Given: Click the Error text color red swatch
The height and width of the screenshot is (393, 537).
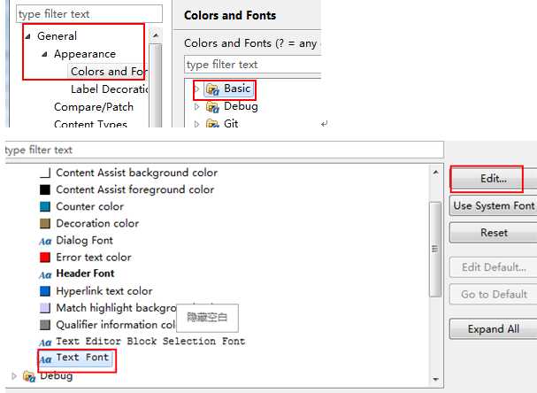Looking at the screenshot, I should pyautogui.click(x=45, y=258).
